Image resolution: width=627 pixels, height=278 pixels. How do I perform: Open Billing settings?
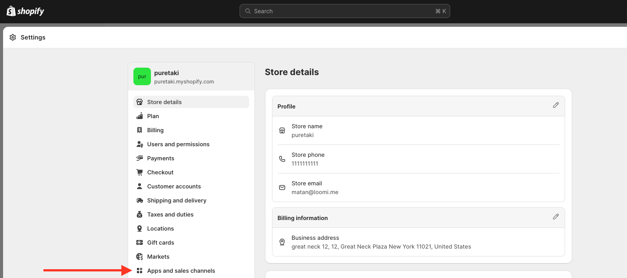[191, 130]
